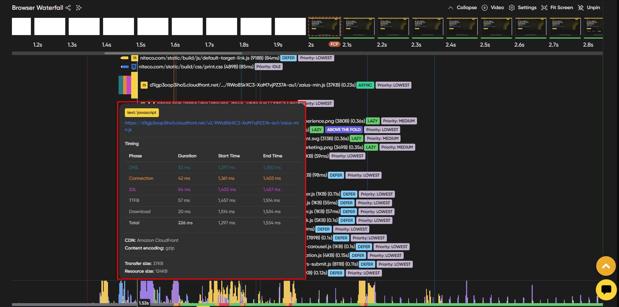
Task: Unpin the waterfall tooltip
Action: [x=589, y=8]
